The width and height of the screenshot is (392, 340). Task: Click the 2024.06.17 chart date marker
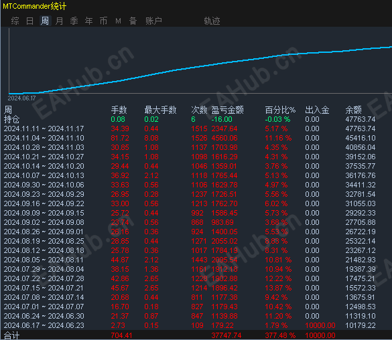pos(21,98)
